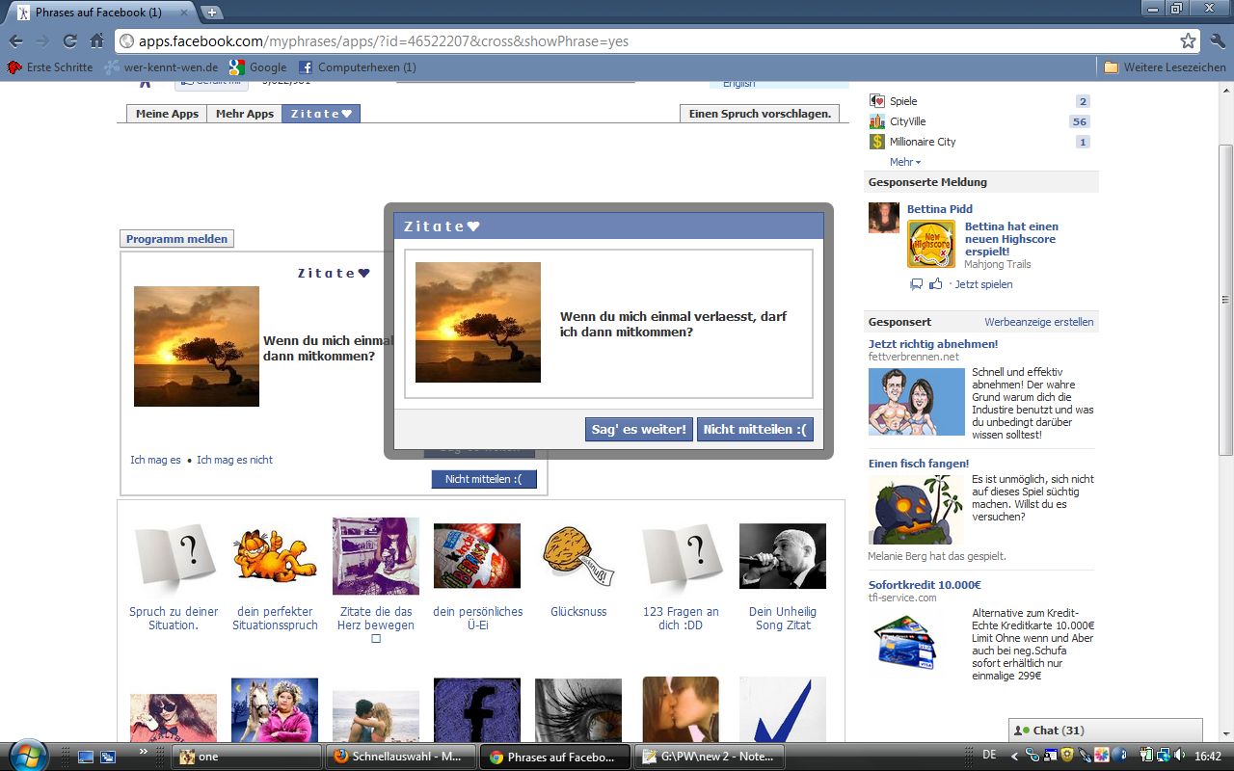Click the like thumbs-up icon under Mahjong post
The height and width of the screenshot is (771, 1234).
click(x=935, y=284)
